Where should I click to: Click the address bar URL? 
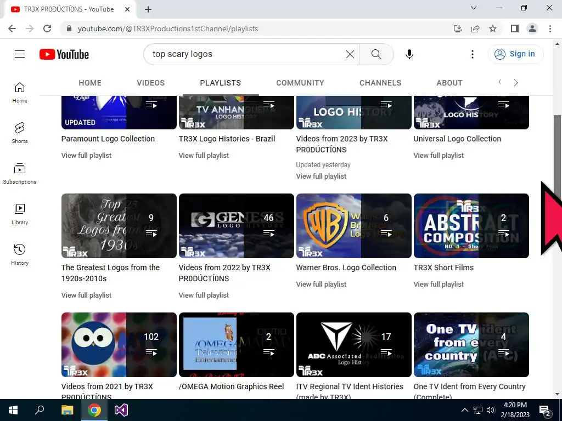pos(168,29)
